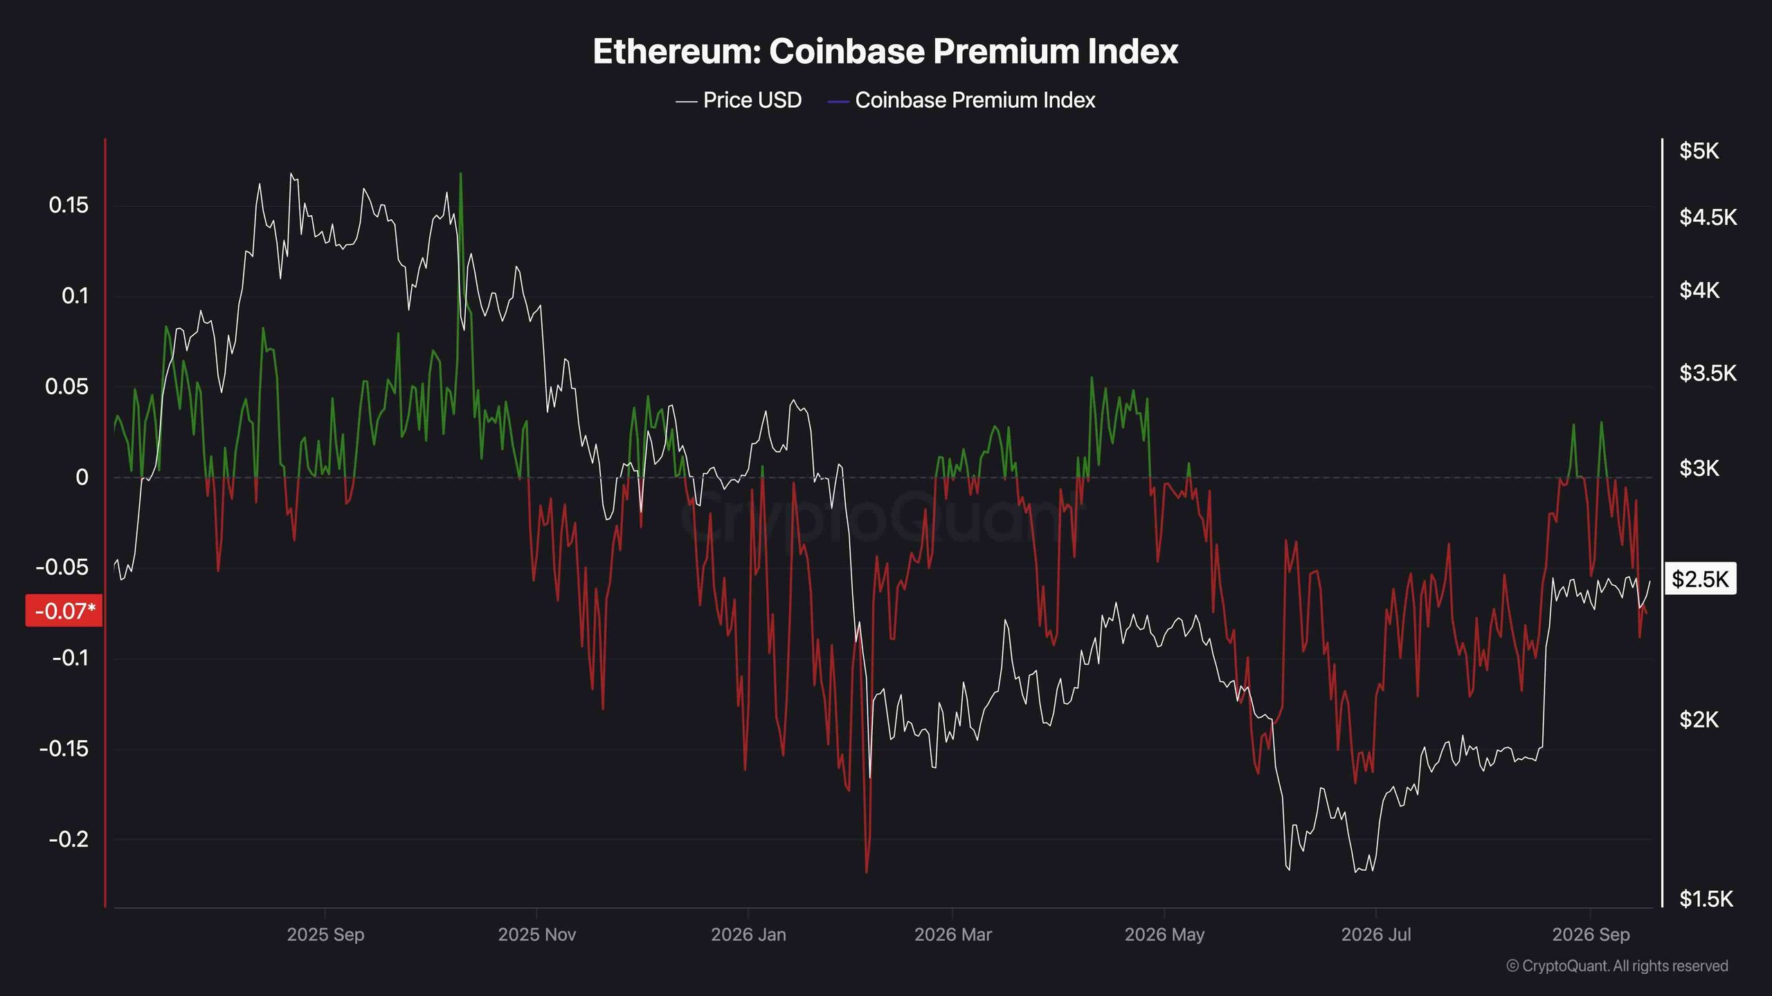
Task: Click the white Price USD legend line
Action: (x=686, y=102)
